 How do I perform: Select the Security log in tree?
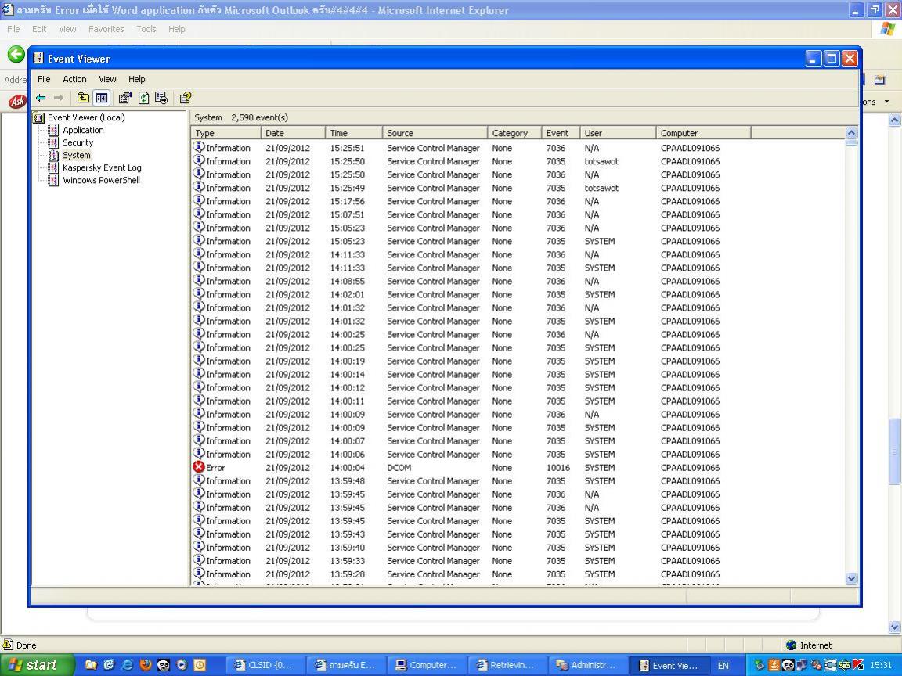pos(78,142)
